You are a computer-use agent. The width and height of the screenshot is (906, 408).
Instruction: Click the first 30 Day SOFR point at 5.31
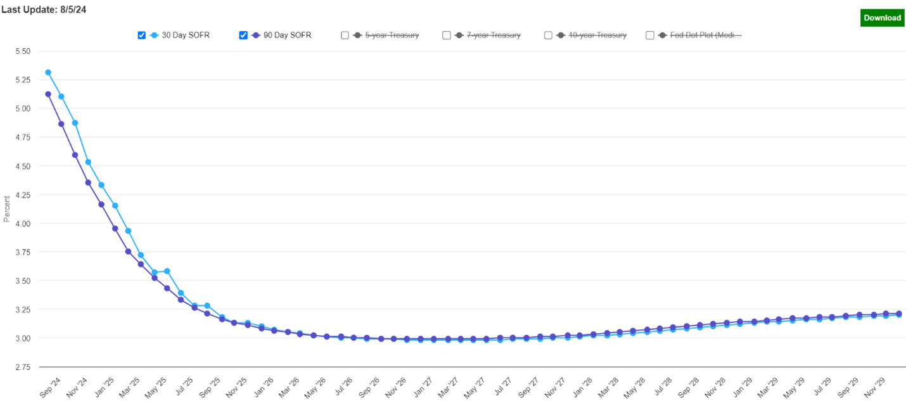[x=48, y=72]
